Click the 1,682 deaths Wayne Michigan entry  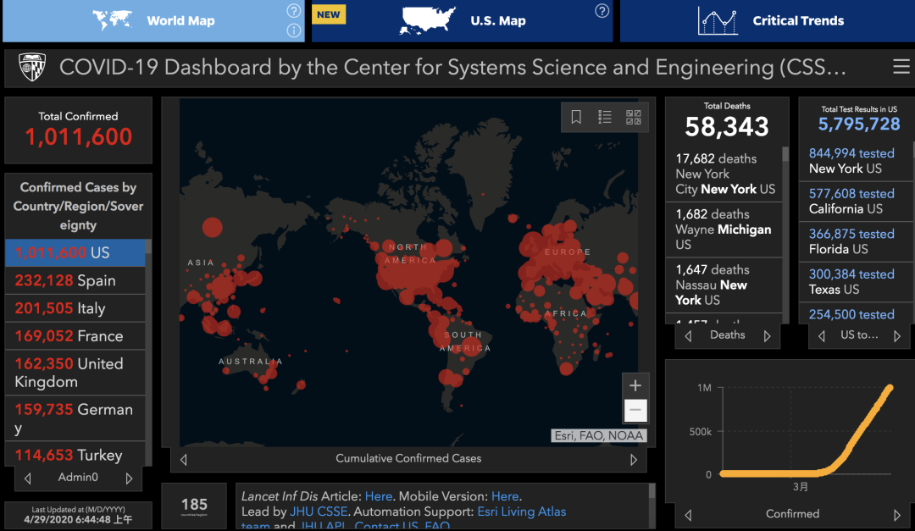coord(724,230)
